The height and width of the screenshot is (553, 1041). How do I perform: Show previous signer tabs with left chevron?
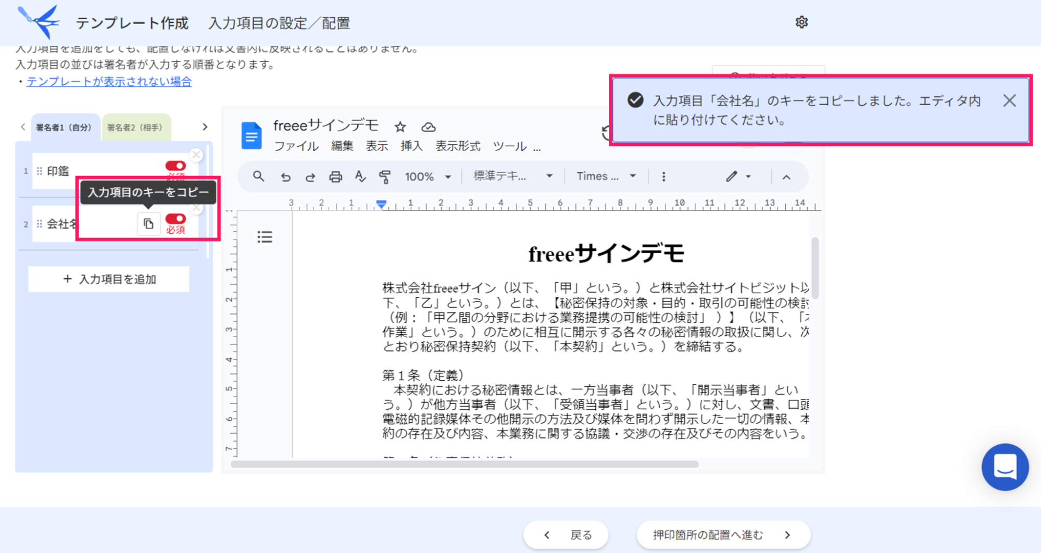[x=23, y=127]
